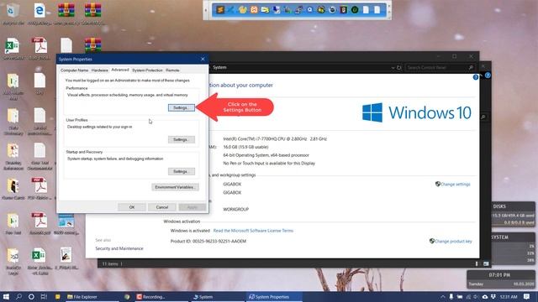Click first orange icon in top dock
The width and height of the screenshot is (538, 302).
220,9
